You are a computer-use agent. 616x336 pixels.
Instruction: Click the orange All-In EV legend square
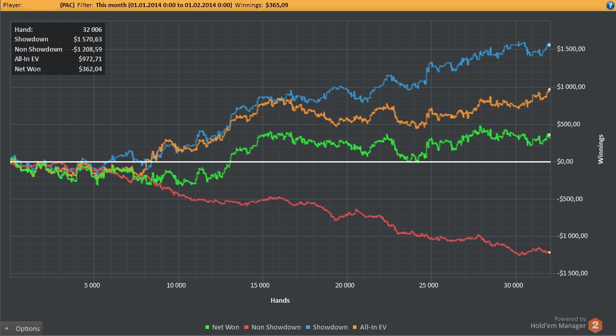[355, 327]
